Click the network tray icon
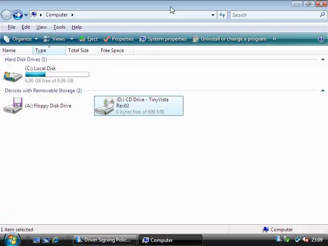The width and height of the screenshot is (328, 246). [x=298, y=239]
